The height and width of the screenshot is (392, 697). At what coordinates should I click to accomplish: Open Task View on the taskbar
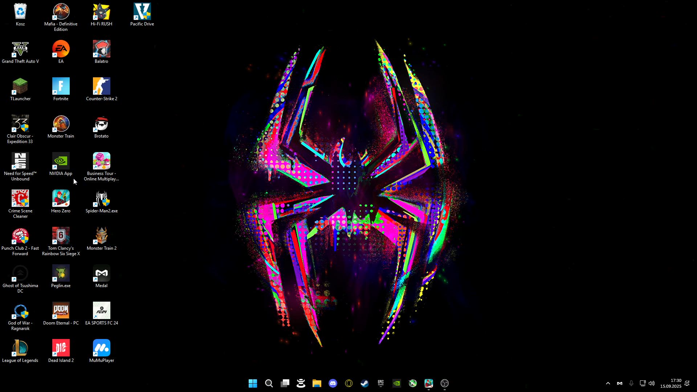point(285,383)
